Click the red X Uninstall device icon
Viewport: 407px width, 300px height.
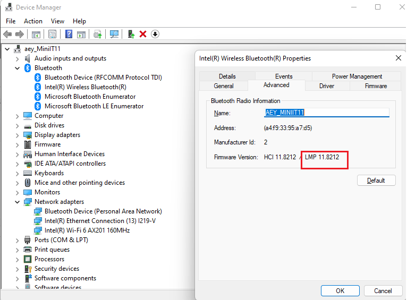click(143, 34)
